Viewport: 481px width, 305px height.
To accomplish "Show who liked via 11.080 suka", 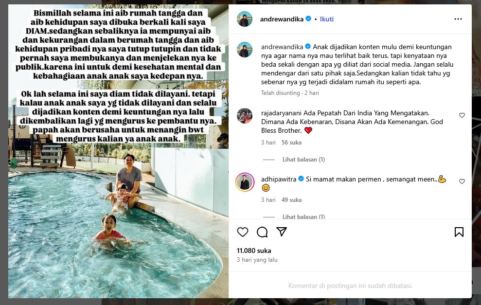I will click(x=254, y=251).
